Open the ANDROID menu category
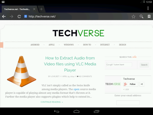The width and height of the screenshot is (153, 115). 35,45
